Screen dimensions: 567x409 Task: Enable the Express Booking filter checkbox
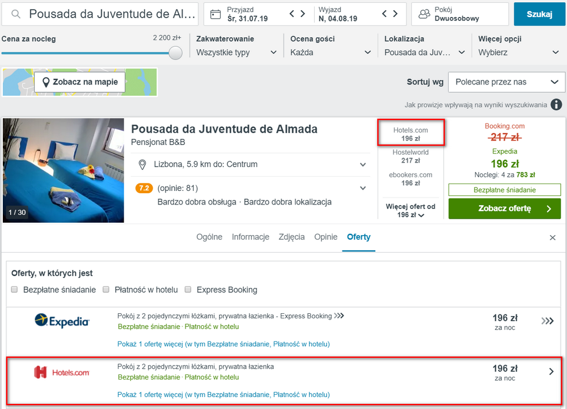(188, 289)
